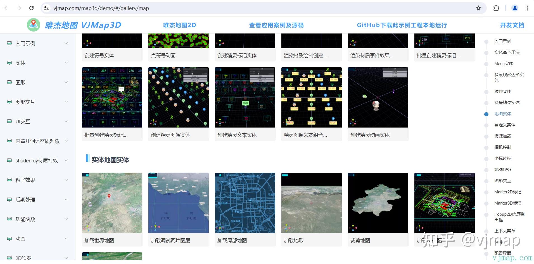Expand the 后期处理 category
The image size is (534, 264).
pos(66,200)
